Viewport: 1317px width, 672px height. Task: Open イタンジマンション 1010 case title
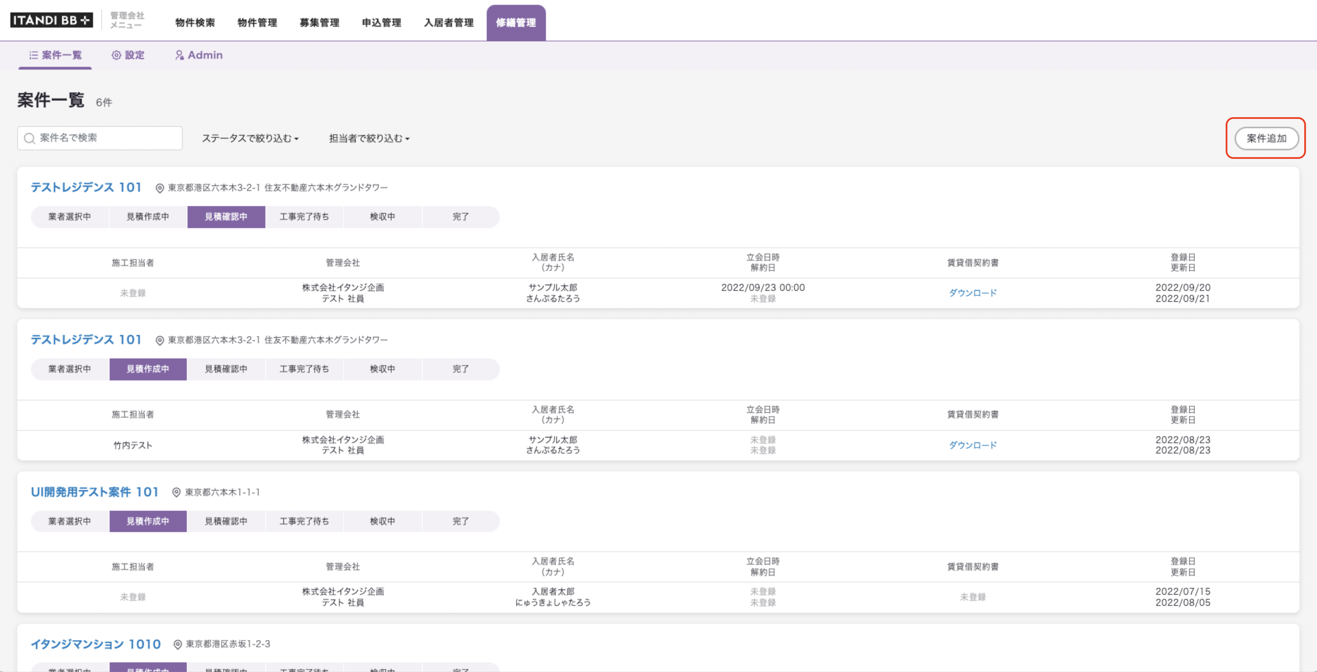[x=95, y=644]
